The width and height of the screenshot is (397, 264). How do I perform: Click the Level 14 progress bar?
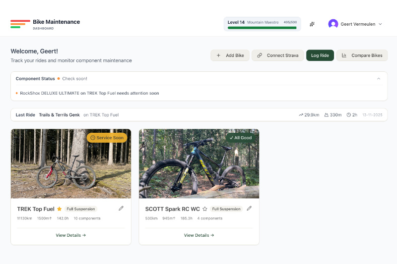click(x=262, y=28)
